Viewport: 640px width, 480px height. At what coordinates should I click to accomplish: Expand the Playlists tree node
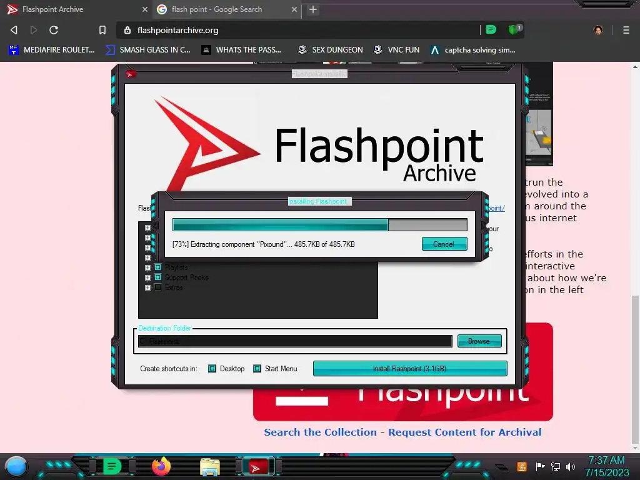147,267
